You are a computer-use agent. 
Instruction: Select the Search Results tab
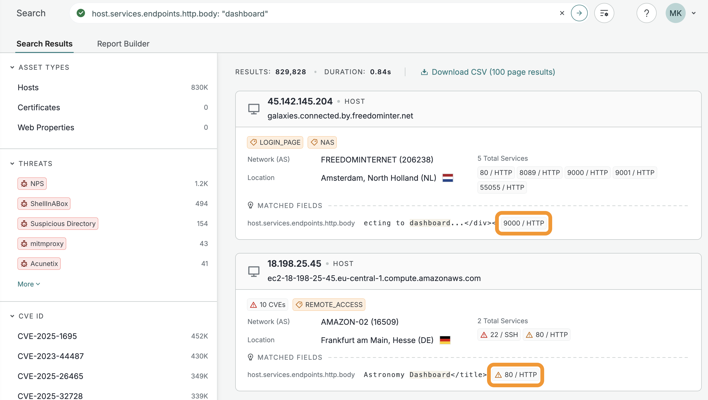coord(44,44)
